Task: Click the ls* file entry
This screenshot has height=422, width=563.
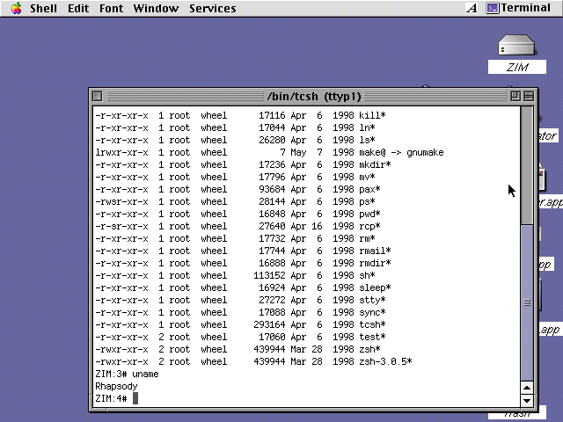Action: [x=367, y=140]
